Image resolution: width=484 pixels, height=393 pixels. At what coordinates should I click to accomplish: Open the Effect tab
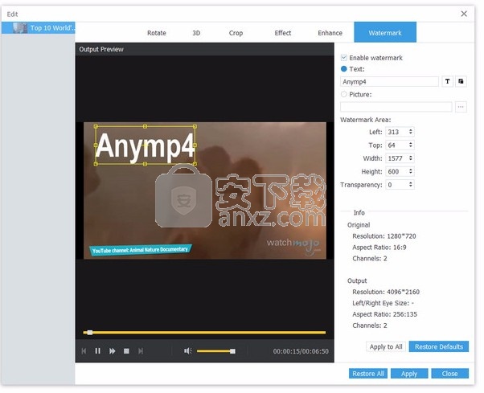[x=283, y=33]
